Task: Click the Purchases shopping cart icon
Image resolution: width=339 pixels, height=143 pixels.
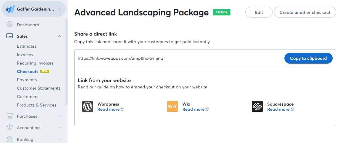Action: (9, 116)
